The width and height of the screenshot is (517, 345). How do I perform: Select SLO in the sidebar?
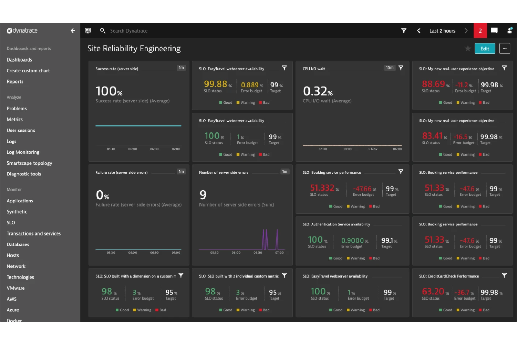tap(10, 222)
